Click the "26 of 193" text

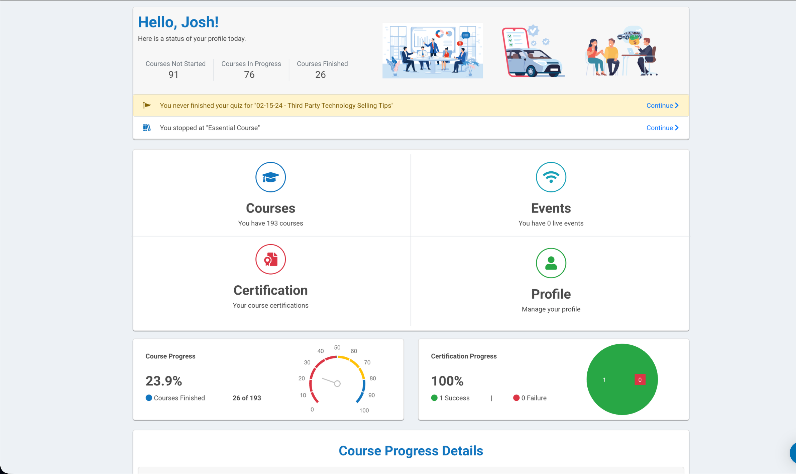click(x=247, y=398)
